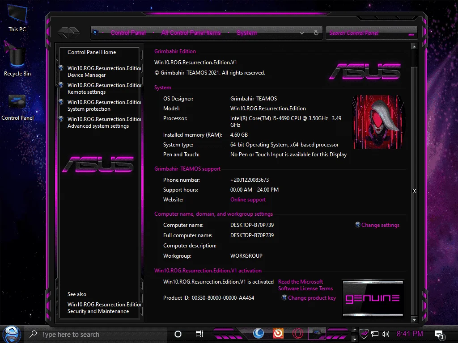
Task: Click shield icon next to Change settings
Action: click(x=357, y=225)
